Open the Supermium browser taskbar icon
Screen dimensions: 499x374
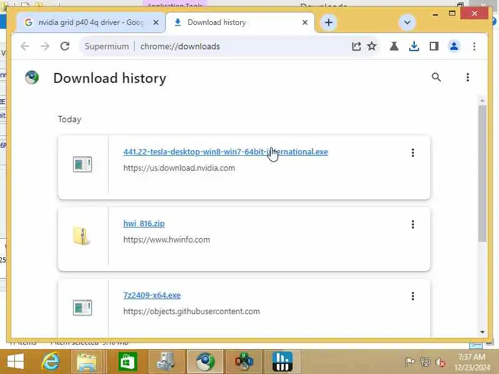pos(205,362)
